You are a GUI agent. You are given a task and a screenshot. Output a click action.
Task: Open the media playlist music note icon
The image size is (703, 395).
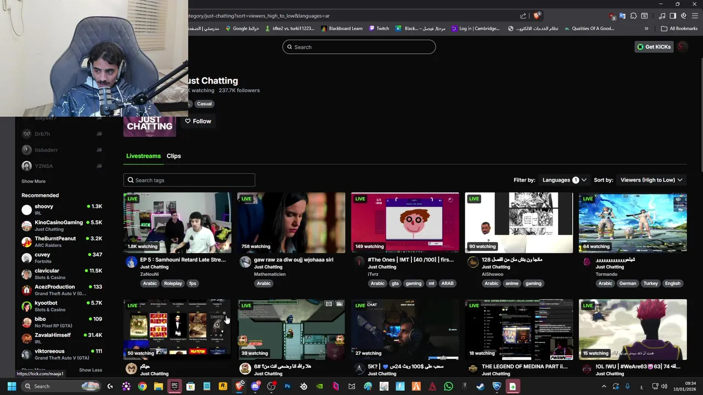[x=662, y=16]
